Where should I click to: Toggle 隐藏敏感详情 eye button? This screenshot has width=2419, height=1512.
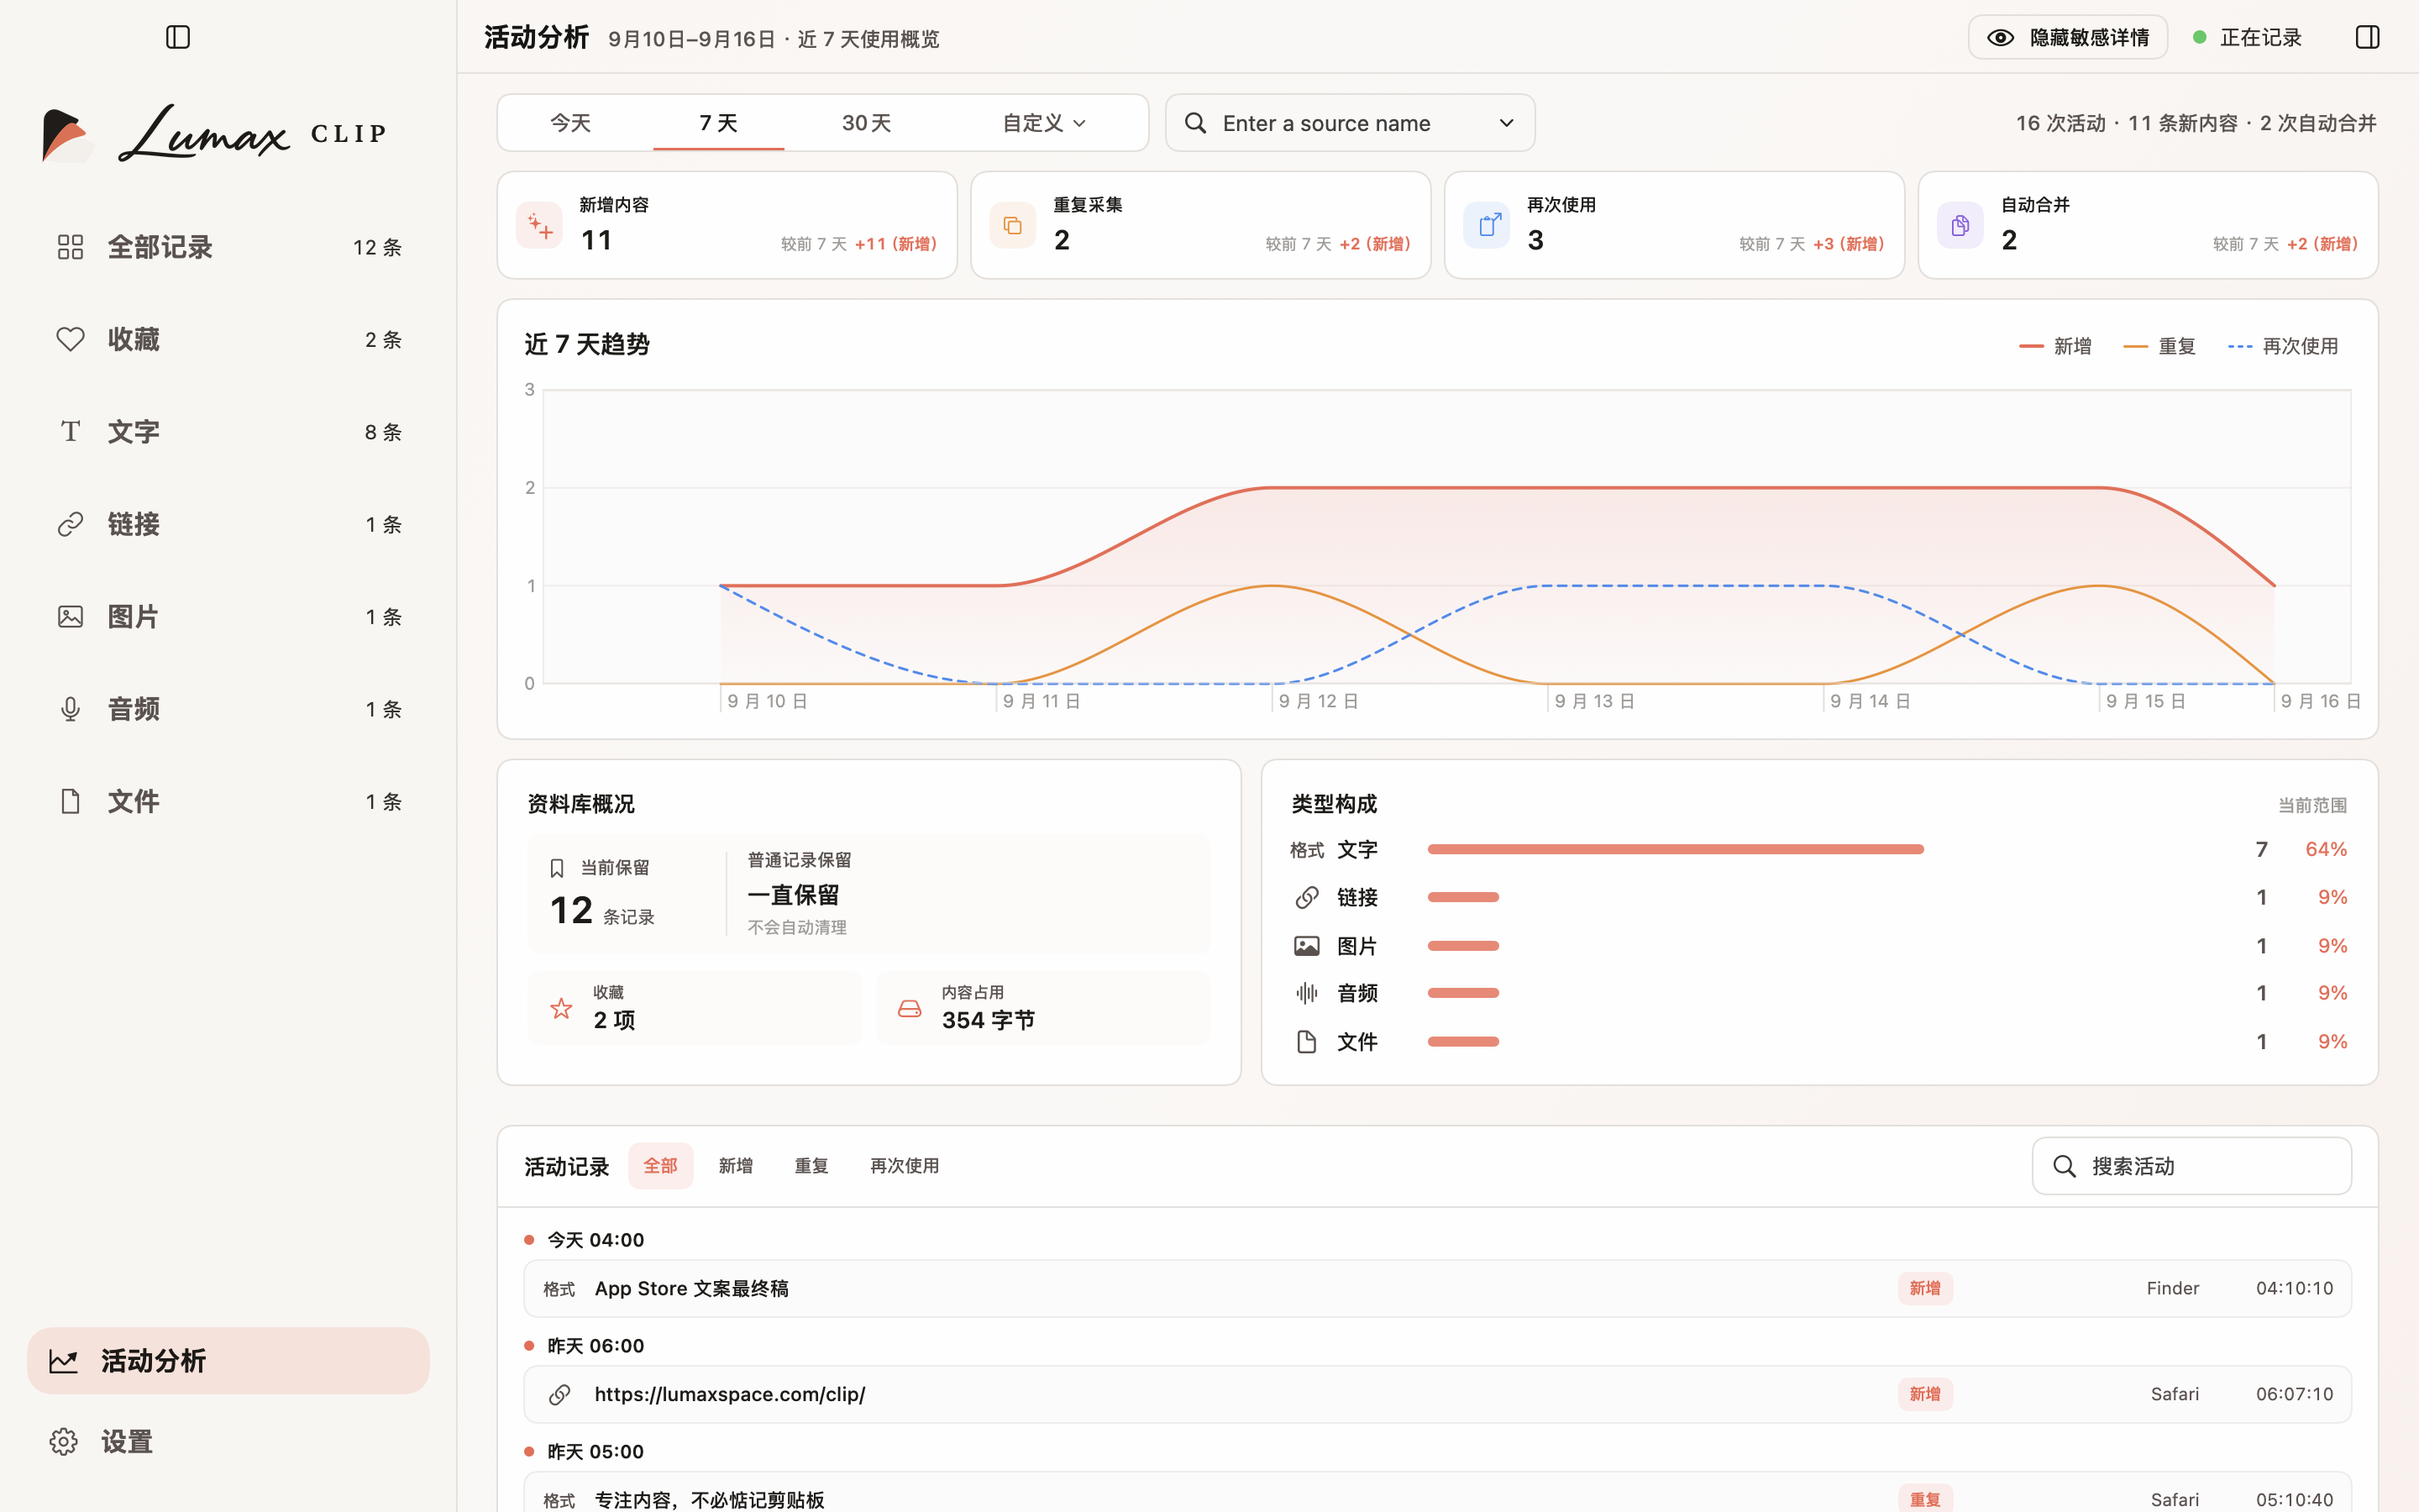(2067, 37)
